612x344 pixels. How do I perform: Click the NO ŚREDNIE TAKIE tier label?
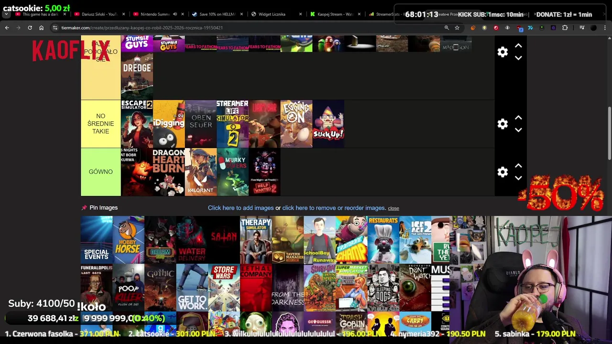click(101, 124)
